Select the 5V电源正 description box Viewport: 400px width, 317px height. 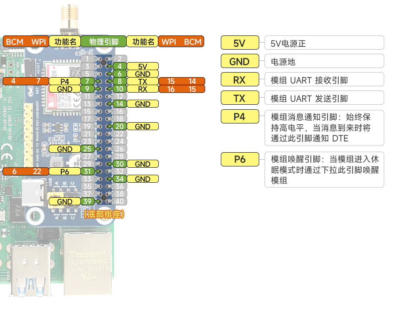(x=324, y=43)
